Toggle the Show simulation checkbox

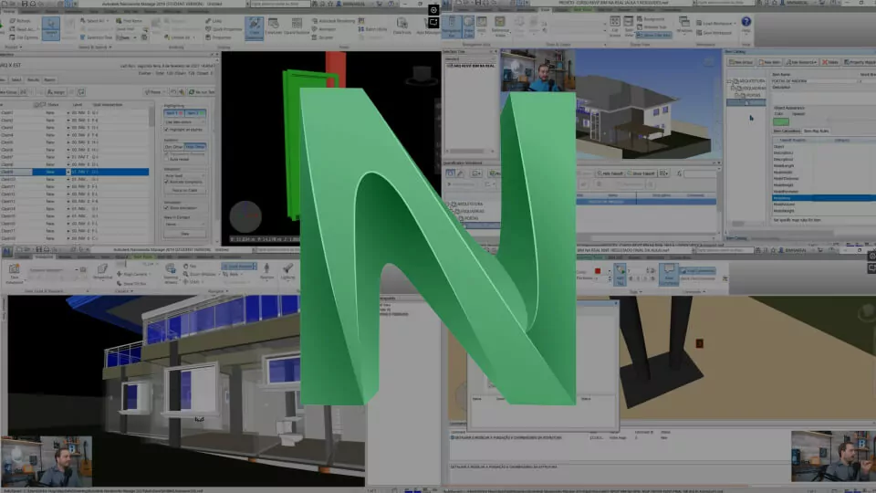pyautogui.click(x=166, y=208)
